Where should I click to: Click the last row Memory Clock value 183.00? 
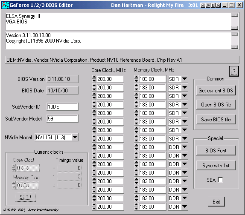click(152, 207)
